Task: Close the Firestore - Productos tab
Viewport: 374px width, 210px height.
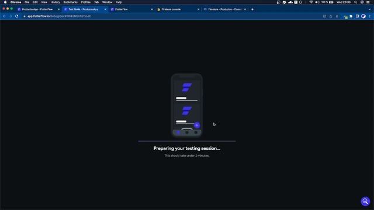Action: tap(245, 9)
